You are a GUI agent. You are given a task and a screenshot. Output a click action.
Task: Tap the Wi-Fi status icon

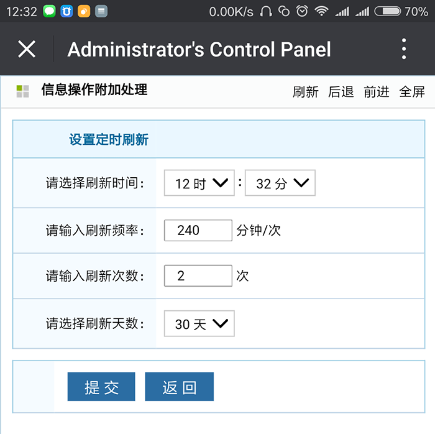point(321,11)
